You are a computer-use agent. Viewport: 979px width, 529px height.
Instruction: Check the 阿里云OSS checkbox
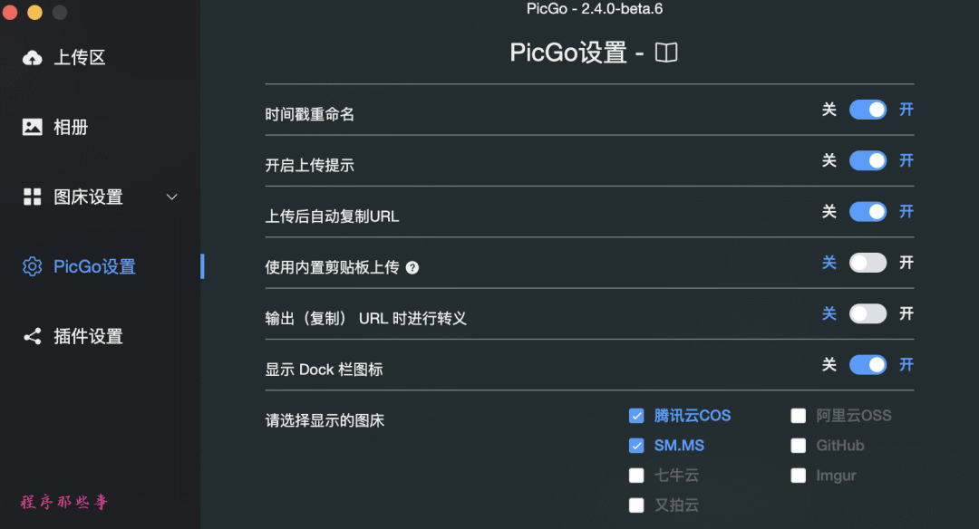click(x=798, y=416)
